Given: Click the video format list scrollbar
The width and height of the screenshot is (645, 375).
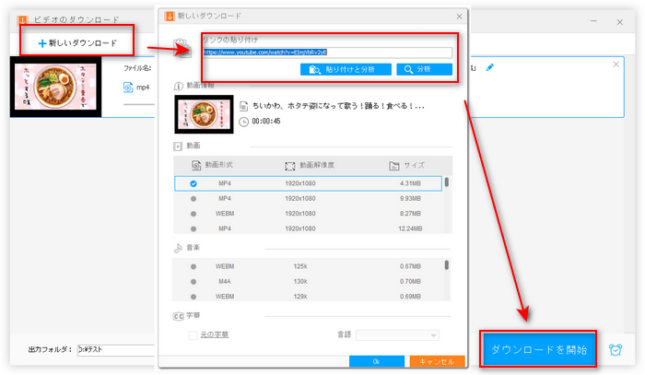Looking at the screenshot, I should [448, 182].
